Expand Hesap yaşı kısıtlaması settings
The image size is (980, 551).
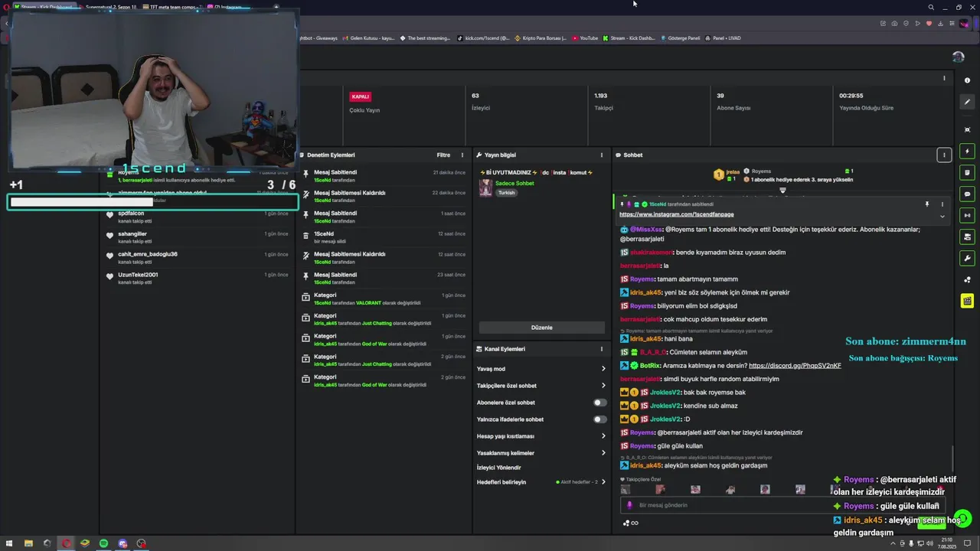coord(541,436)
